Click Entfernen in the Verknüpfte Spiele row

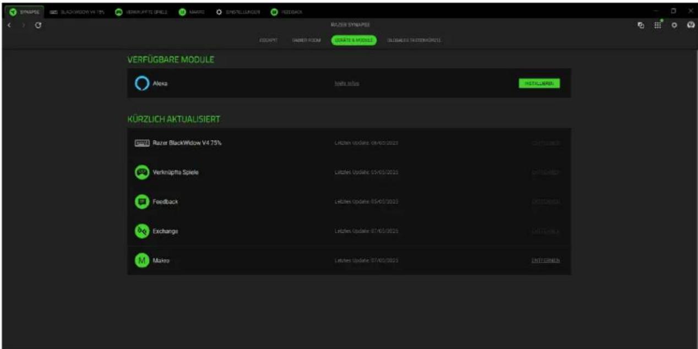pyautogui.click(x=546, y=172)
